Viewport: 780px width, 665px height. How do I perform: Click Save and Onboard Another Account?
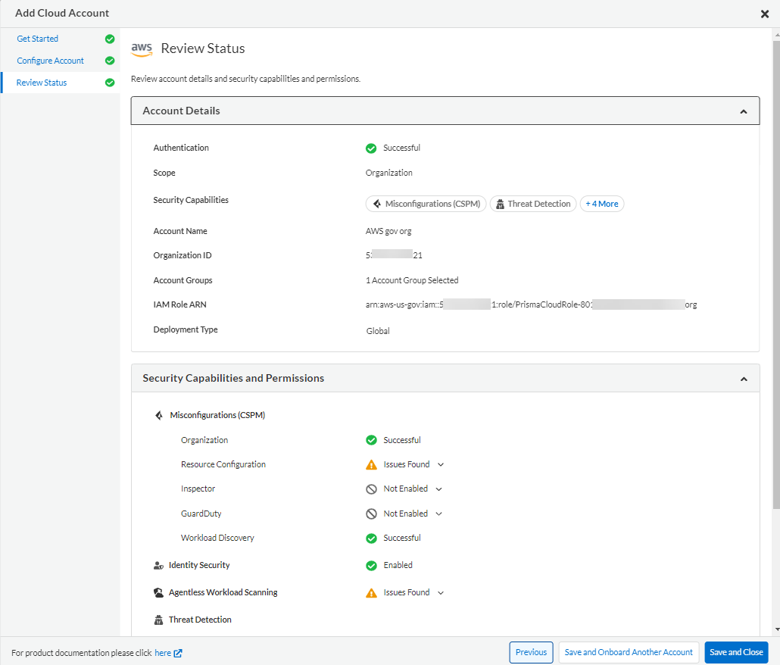pyautogui.click(x=629, y=652)
